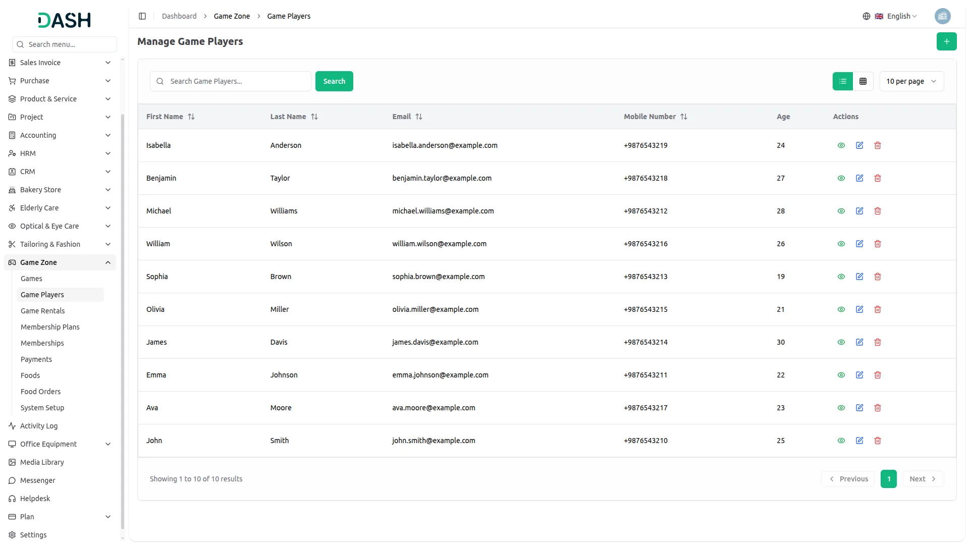Expand the Office Equipment menu

[x=60, y=444]
